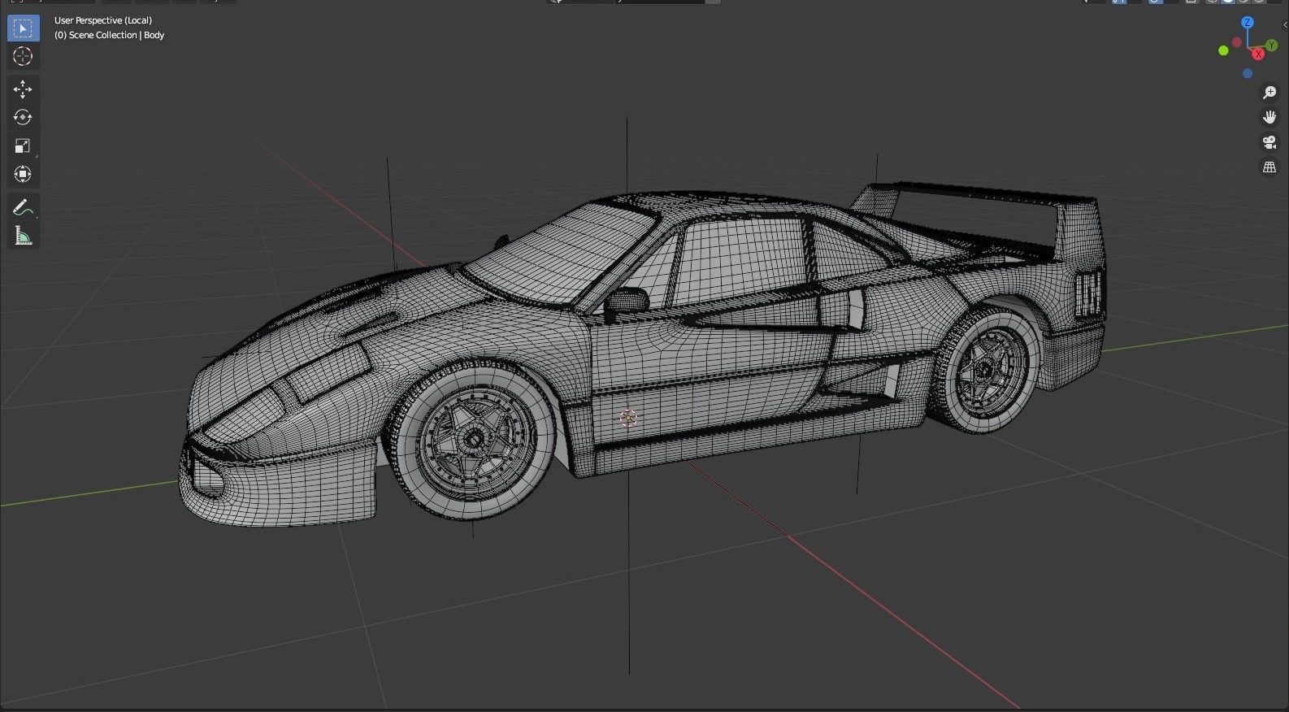
Task: Toggle camera view with camera icon
Action: click(1269, 143)
